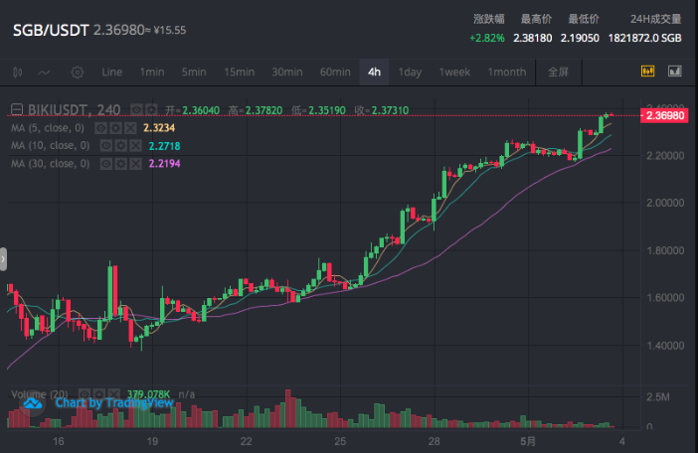
Task: Click the 2.36980 current price label
Action: point(664,116)
